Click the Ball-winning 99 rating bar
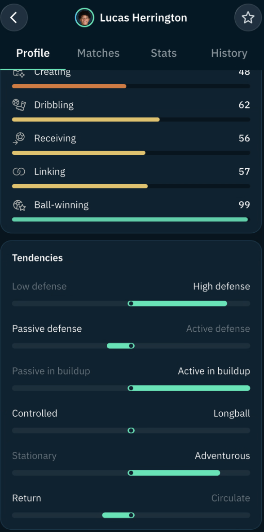Viewport: 264px width, 532px height. 131,220
